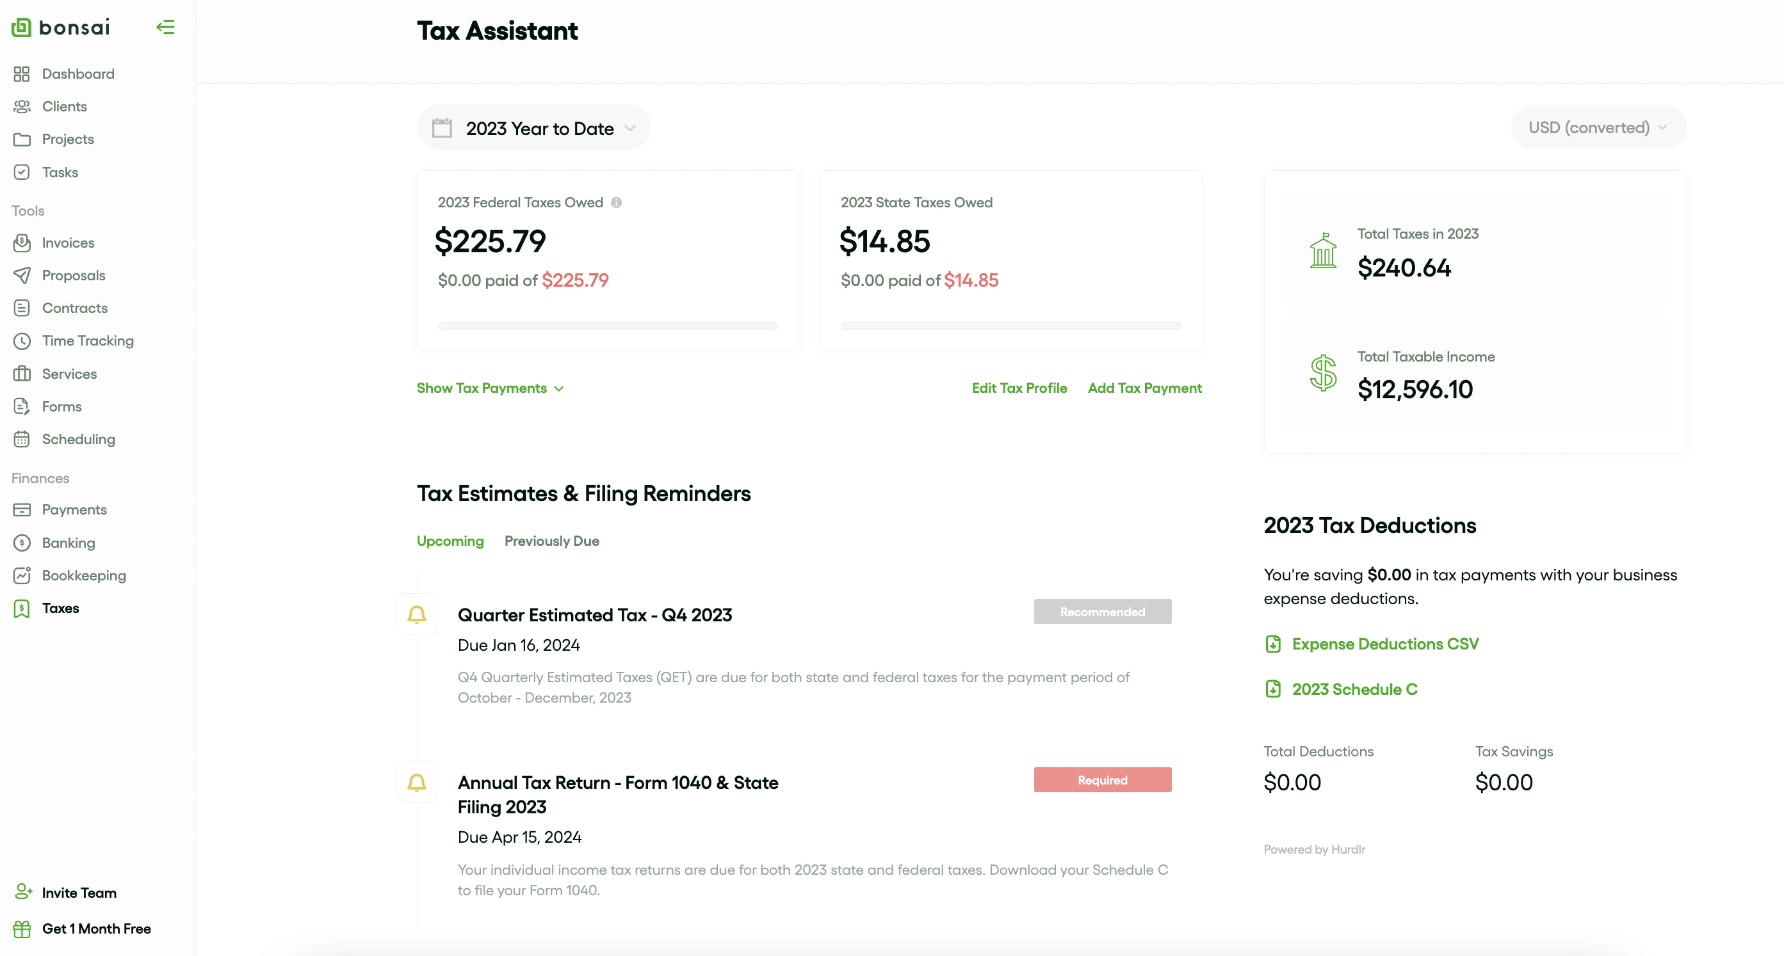
Task: Click Add Tax Payment
Action: [x=1144, y=388]
